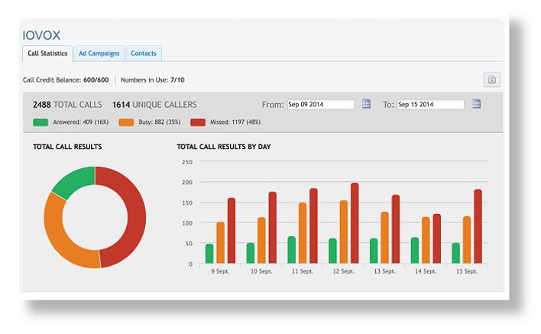Click the 1614 Unique Callers label
This screenshot has height=334, width=541.
click(x=154, y=105)
